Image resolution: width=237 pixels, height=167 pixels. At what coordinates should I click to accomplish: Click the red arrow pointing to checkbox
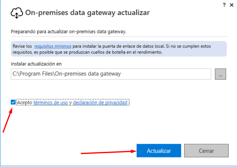(7, 120)
